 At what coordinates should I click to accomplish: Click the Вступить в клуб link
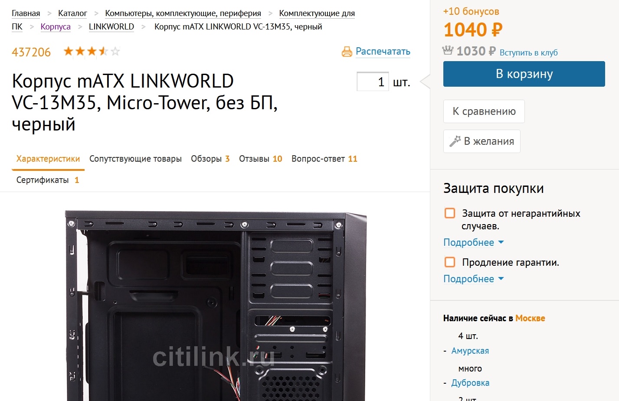pyautogui.click(x=529, y=52)
